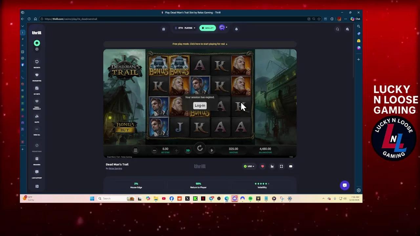Increase the bet with the plus button
This screenshot has width=420, height=236.
176,150
